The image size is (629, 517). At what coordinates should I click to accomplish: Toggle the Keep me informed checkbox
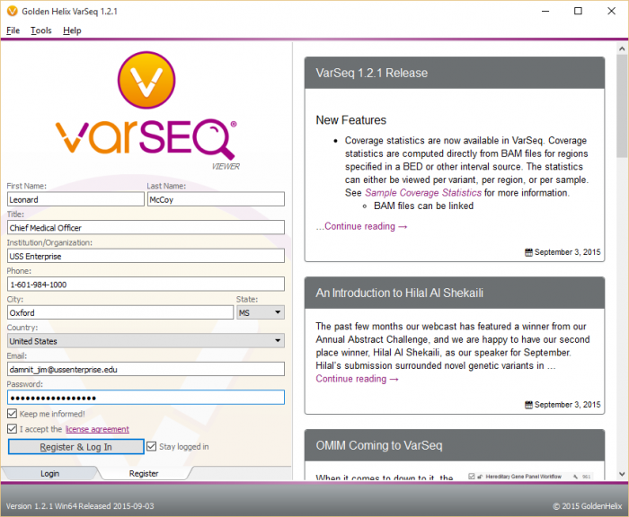tap(12, 414)
